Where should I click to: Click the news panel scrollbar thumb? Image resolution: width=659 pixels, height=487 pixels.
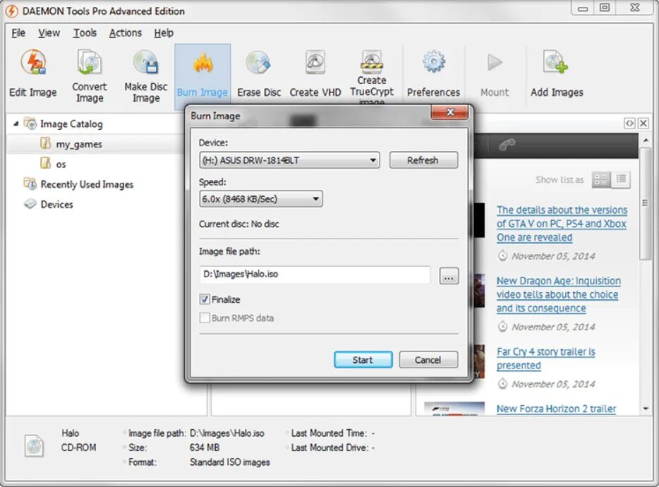click(x=646, y=203)
